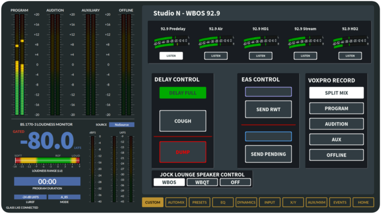Go to the HOME tab
The image size is (381, 214).
click(363, 202)
